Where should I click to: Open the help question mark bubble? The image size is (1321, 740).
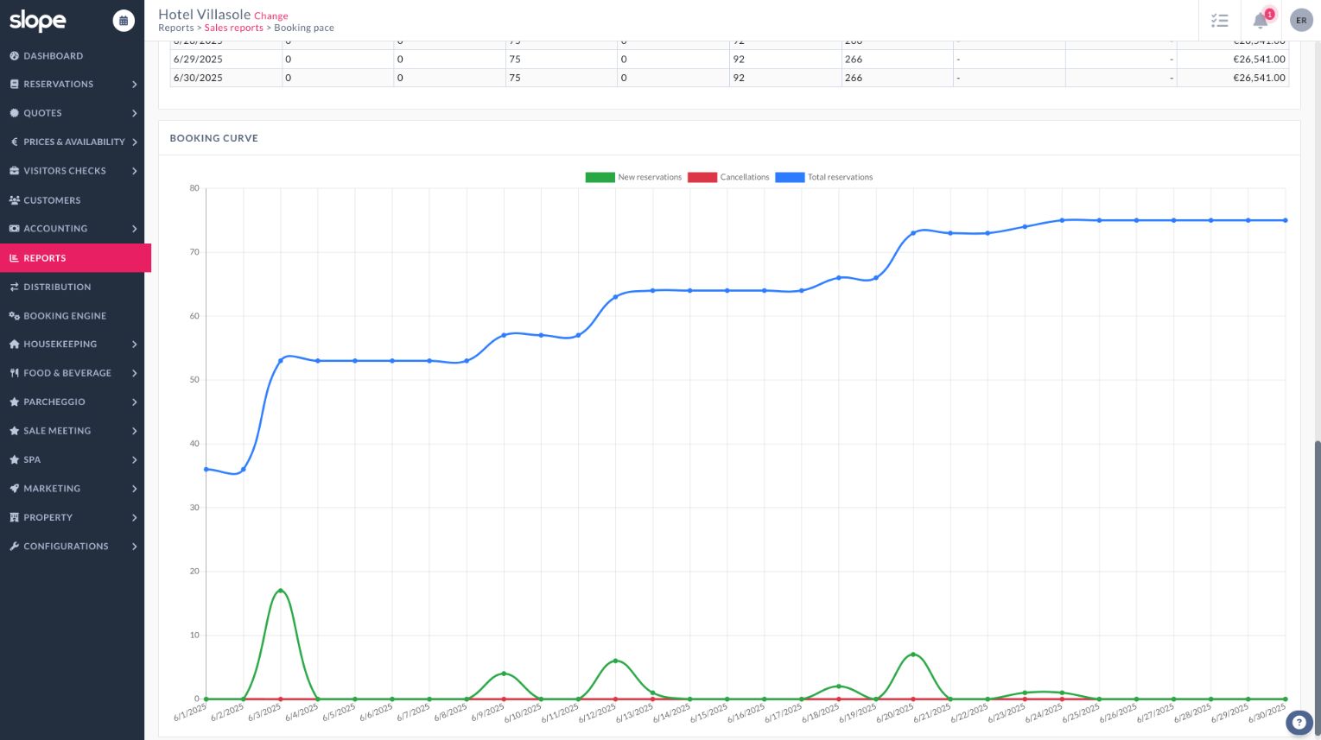(1299, 723)
